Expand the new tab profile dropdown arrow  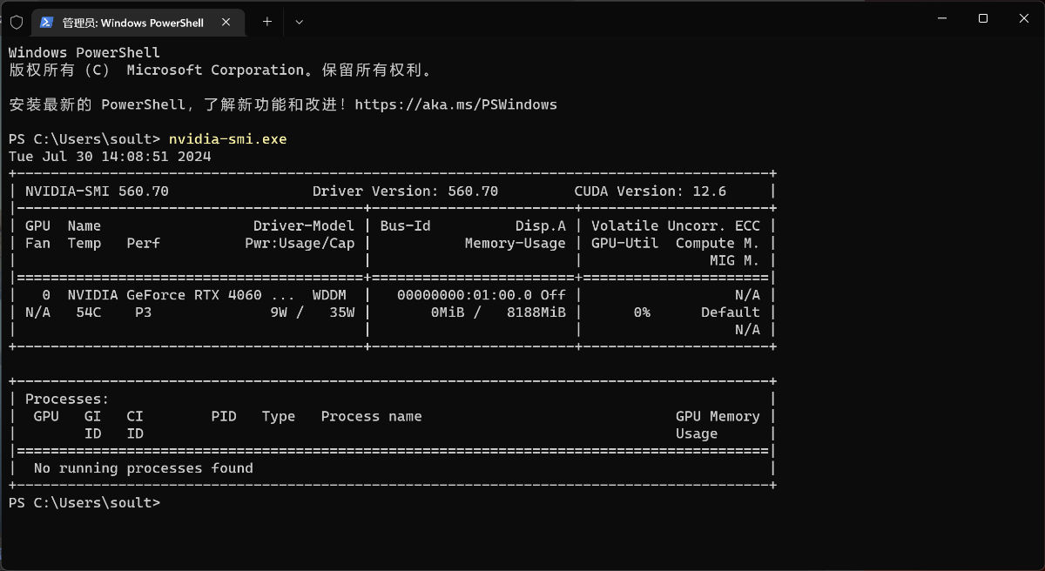299,22
